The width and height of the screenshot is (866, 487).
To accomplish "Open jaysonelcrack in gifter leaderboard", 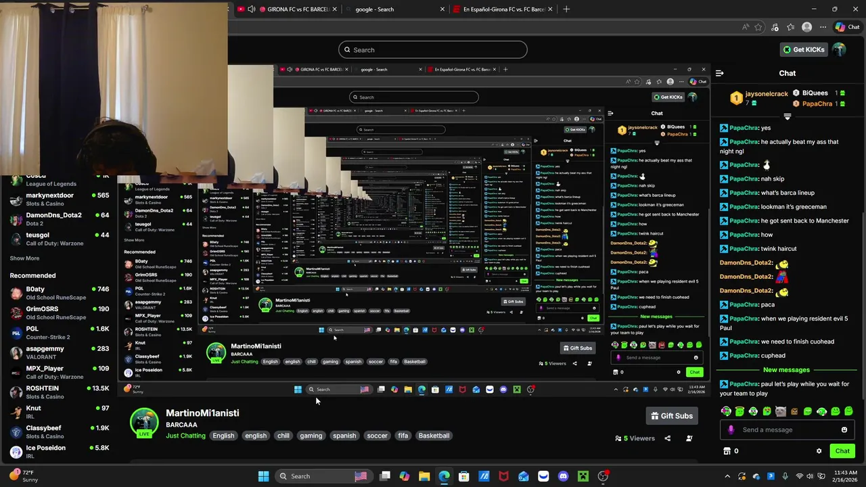I will (x=767, y=94).
